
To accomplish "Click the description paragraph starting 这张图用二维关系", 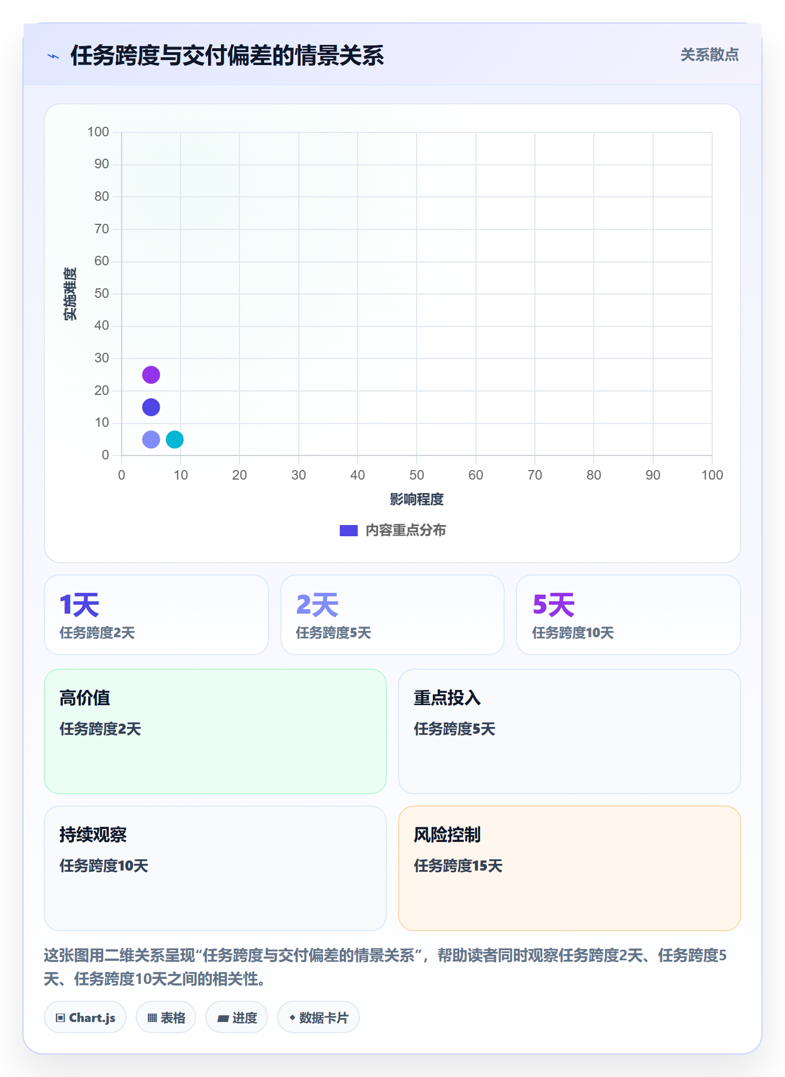I will (x=385, y=967).
